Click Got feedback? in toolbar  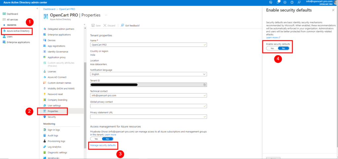tap(130, 25)
